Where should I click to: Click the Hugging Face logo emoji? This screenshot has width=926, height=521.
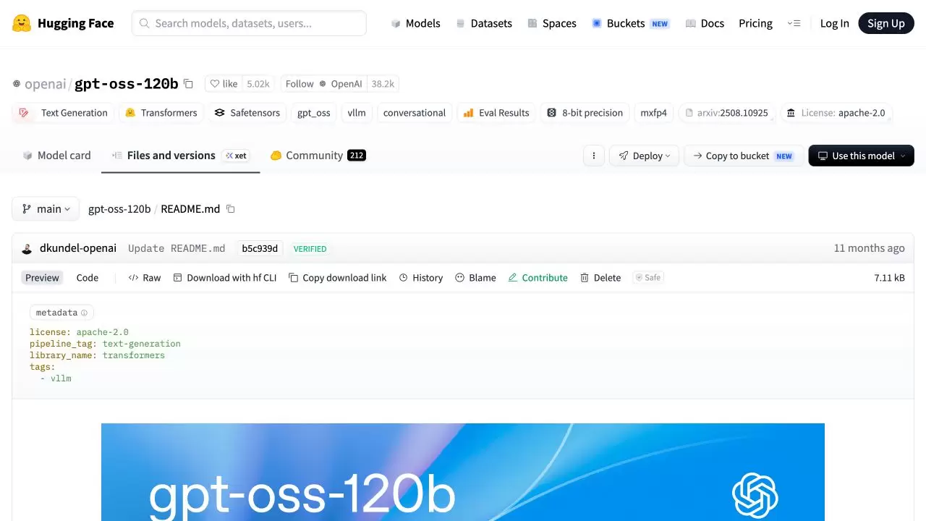pyautogui.click(x=22, y=23)
